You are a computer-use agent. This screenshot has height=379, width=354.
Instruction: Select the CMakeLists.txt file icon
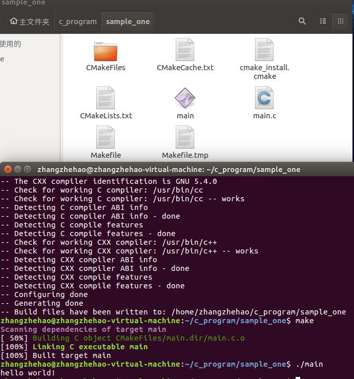106,98
